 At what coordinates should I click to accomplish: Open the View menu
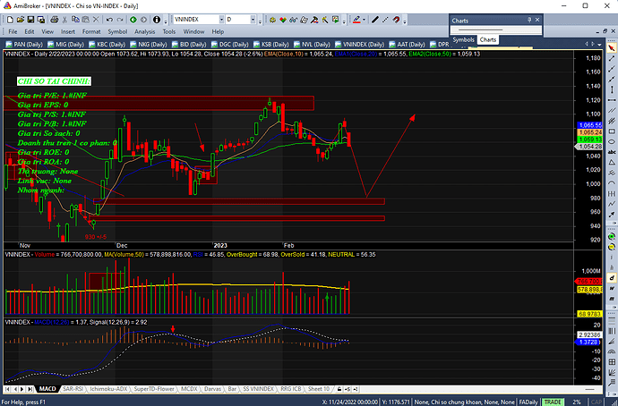coord(47,31)
